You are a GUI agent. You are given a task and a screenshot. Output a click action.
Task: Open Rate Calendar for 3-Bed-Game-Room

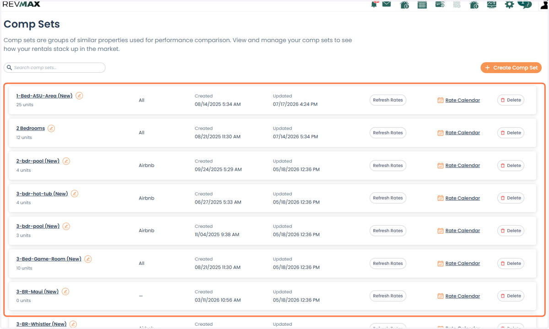point(459,264)
